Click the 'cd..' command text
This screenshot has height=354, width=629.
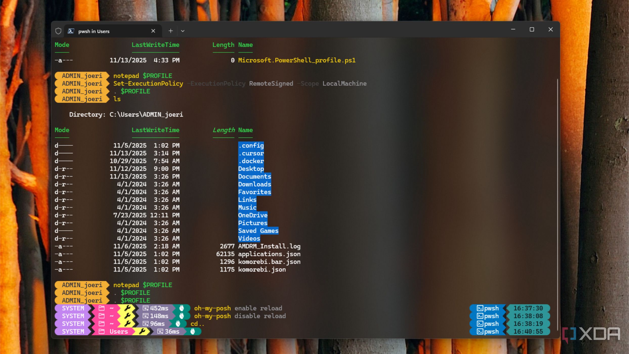point(197,324)
